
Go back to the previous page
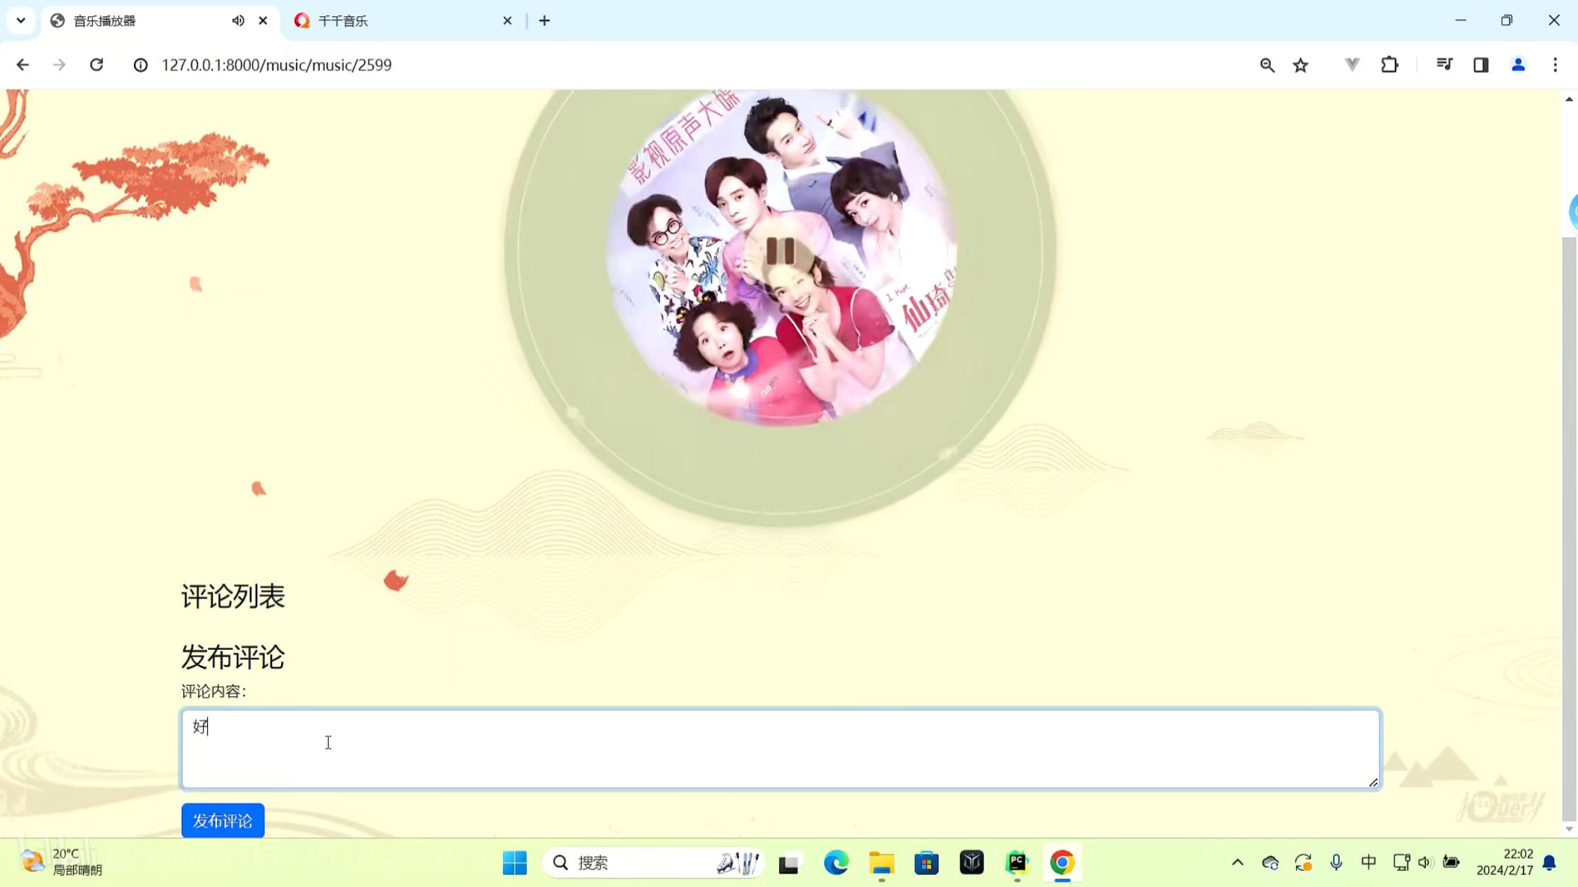(23, 65)
